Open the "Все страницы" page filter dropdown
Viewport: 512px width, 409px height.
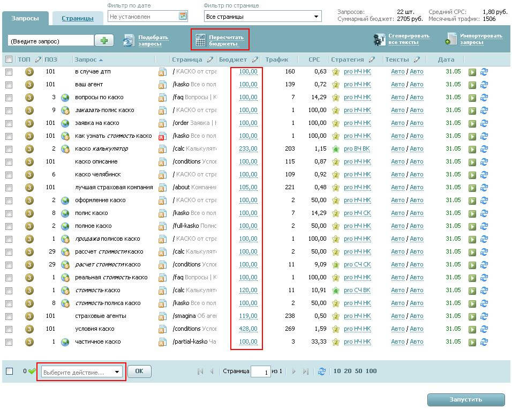coord(262,17)
